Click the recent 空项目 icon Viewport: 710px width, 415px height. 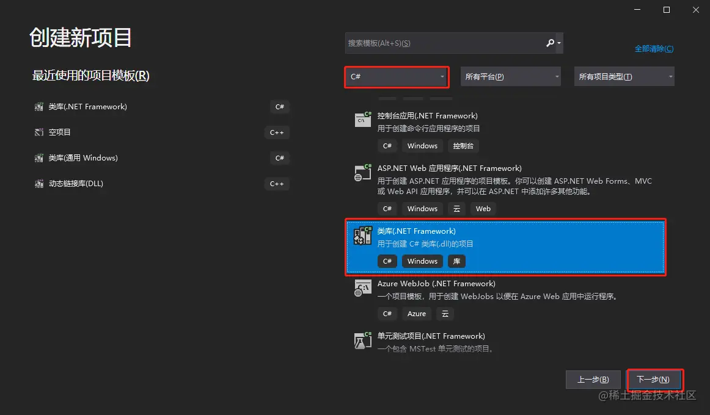coord(39,132)
